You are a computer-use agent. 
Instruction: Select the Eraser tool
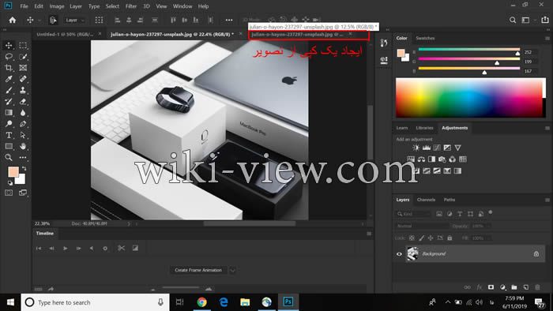[x=23, y=102]
